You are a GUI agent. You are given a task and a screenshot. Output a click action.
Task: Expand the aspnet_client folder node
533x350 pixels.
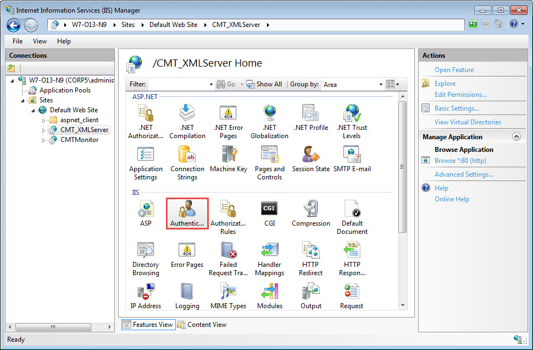click(x=43, y=120)
